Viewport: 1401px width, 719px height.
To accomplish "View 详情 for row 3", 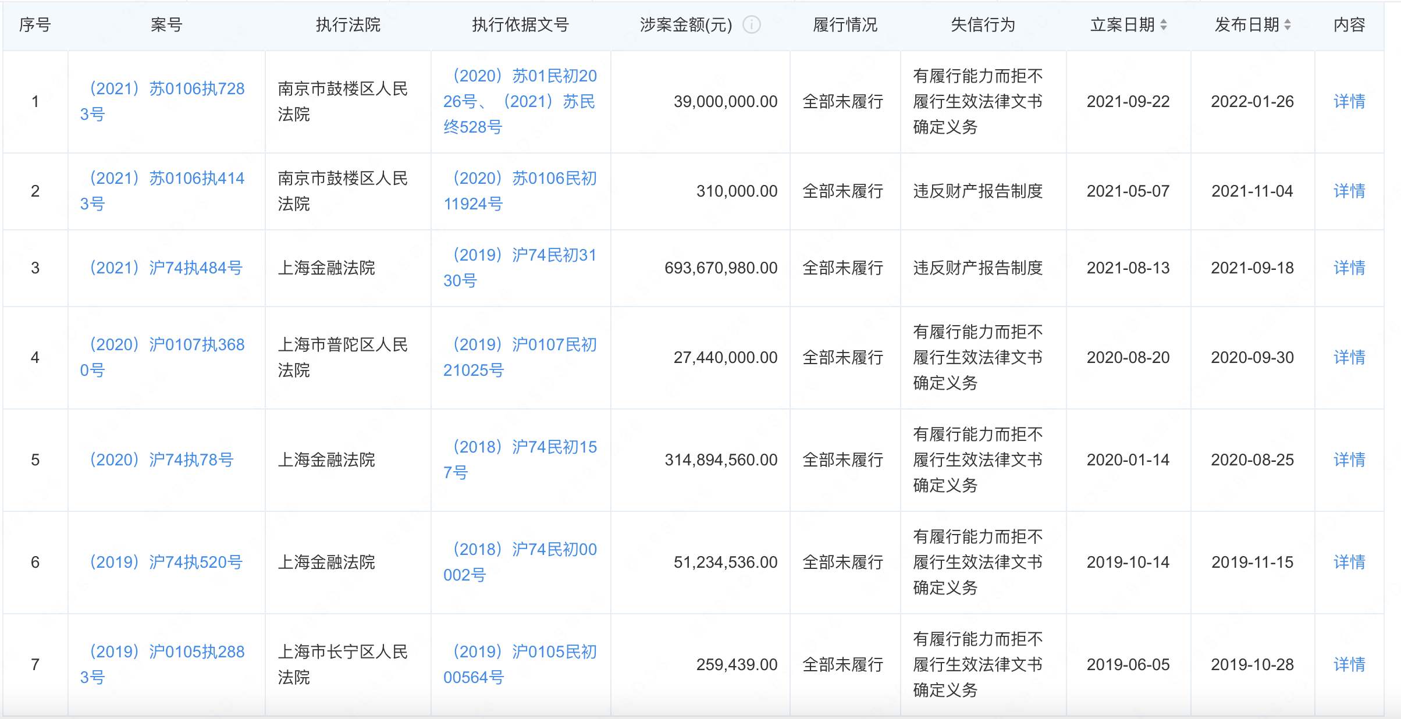I will (1349, 268).
